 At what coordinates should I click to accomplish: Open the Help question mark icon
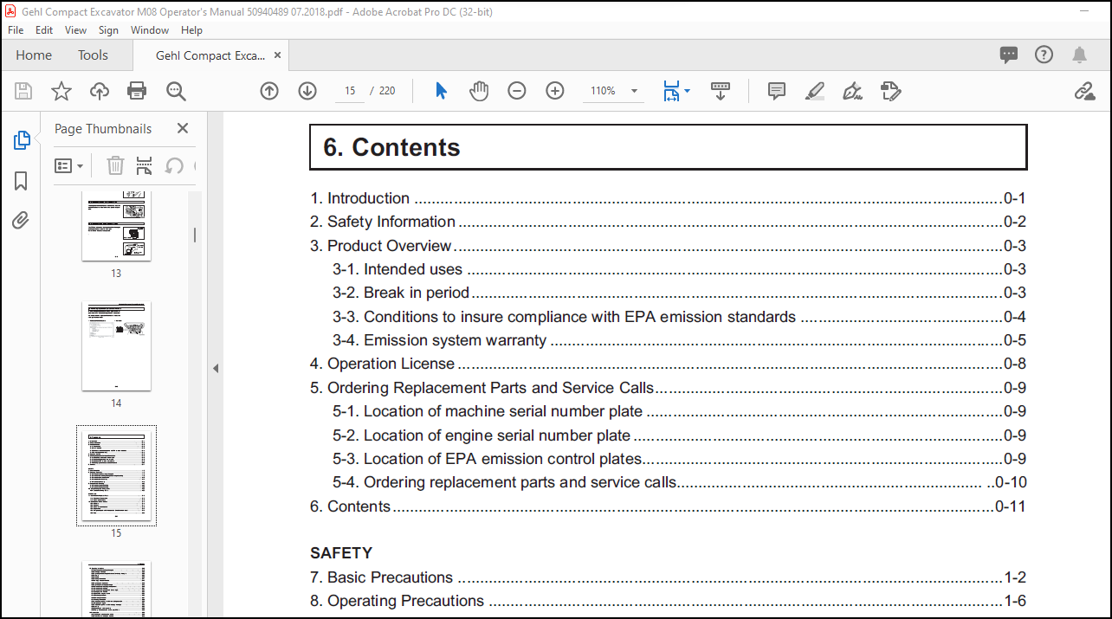coord(1044,55)
